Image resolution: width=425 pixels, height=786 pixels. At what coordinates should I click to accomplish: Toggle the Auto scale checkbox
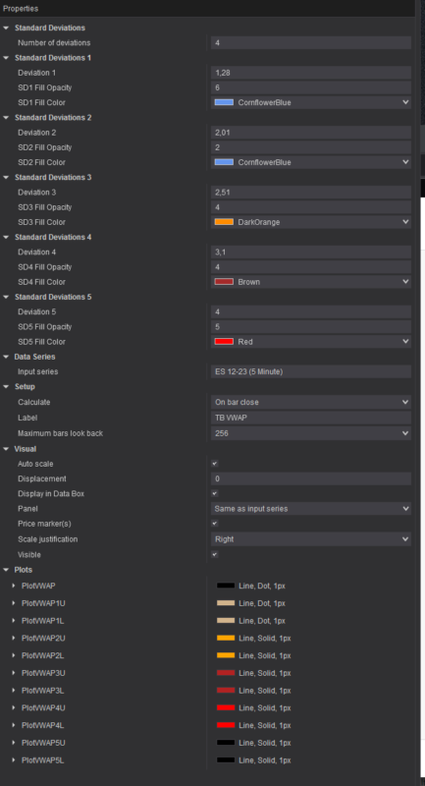(215, 464)
